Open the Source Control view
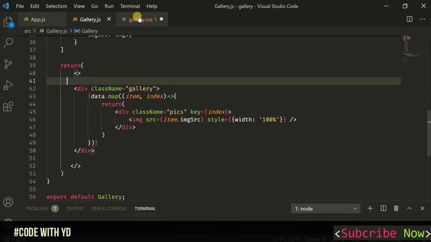 8,64
